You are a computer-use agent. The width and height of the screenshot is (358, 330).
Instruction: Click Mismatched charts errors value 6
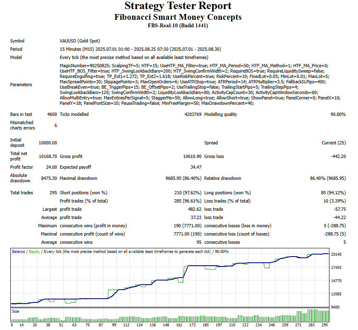click(56, 125)
